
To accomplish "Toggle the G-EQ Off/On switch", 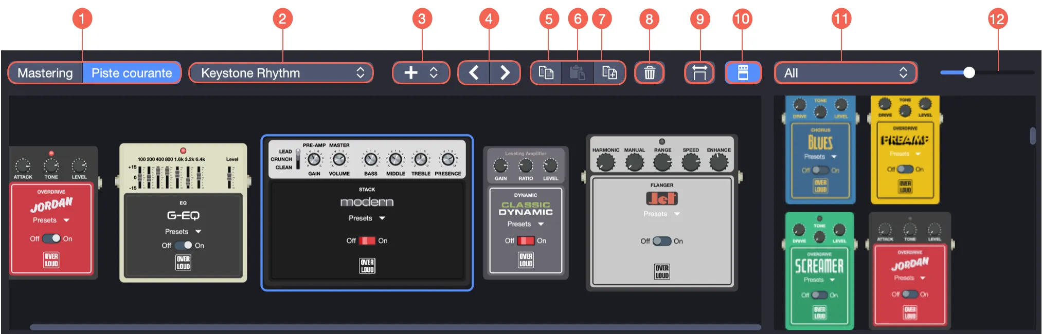I will 183,246.
